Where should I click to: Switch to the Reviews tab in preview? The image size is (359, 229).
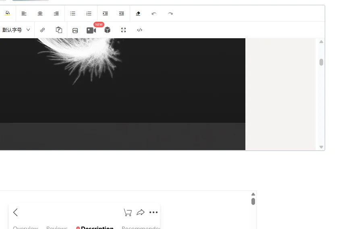(x=57, y=227)
